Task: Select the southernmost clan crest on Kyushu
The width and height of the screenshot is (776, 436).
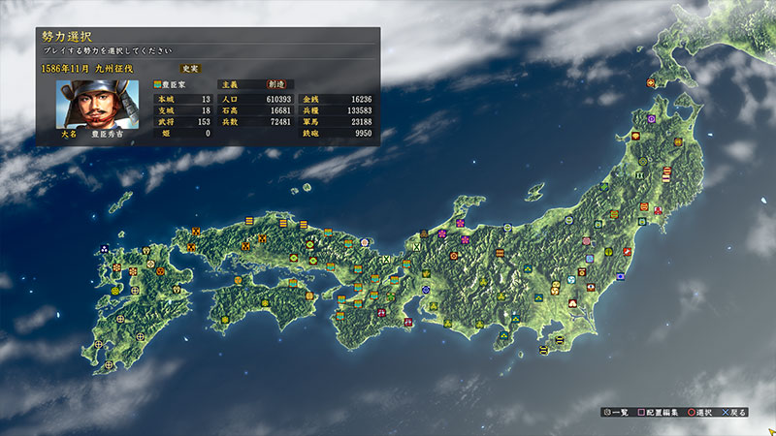Action: click(110, 364)
